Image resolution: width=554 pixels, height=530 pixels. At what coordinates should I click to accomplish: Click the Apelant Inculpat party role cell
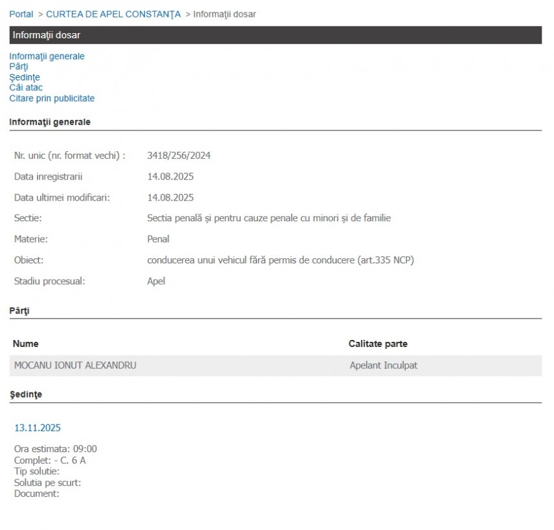pos(384,365)
